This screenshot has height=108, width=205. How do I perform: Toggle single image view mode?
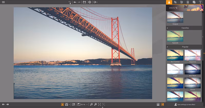(63, 104)
